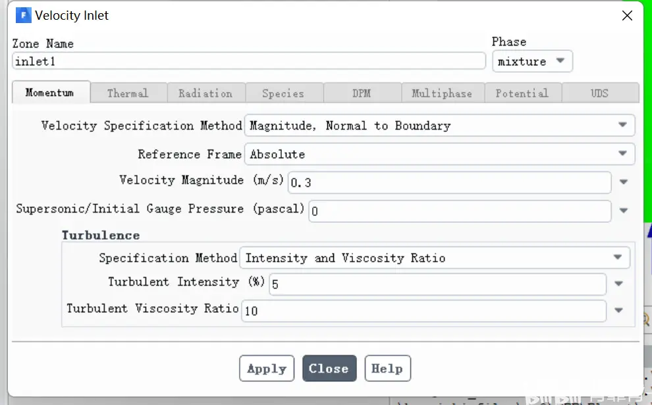
Task: Expand Turbulent Viscosity Ratio options arrow
Action: (618, 310)
